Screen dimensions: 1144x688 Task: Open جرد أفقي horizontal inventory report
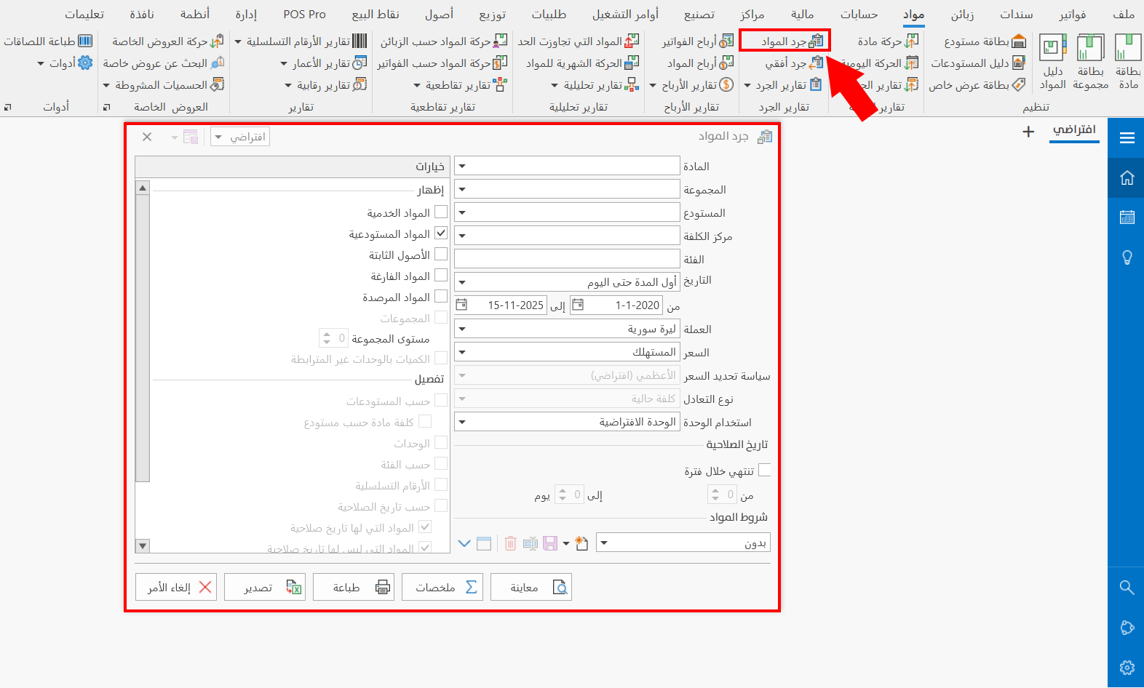click(795, 63)
